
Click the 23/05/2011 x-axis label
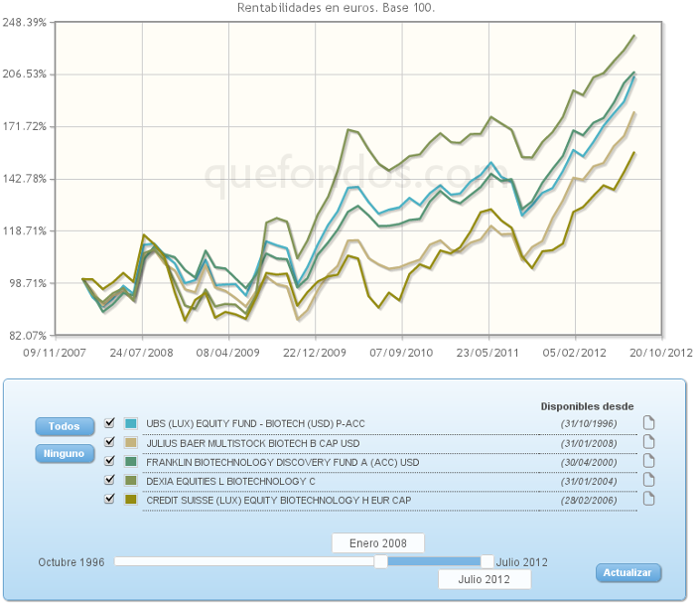click(x=487, y=353)
